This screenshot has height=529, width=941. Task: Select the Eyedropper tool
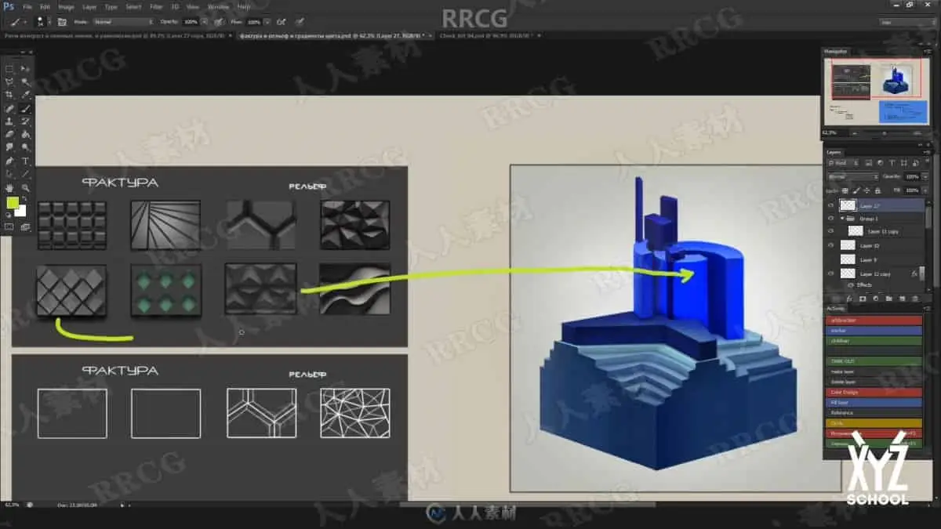click(25, 95)
